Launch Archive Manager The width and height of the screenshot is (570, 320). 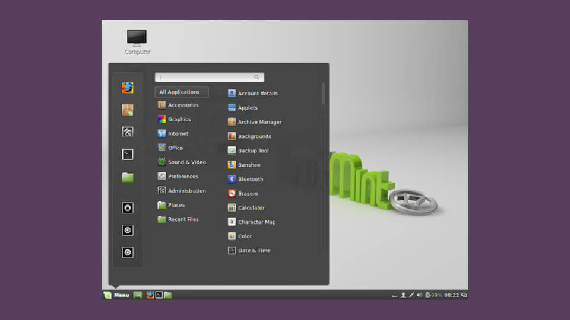[255, 122]
